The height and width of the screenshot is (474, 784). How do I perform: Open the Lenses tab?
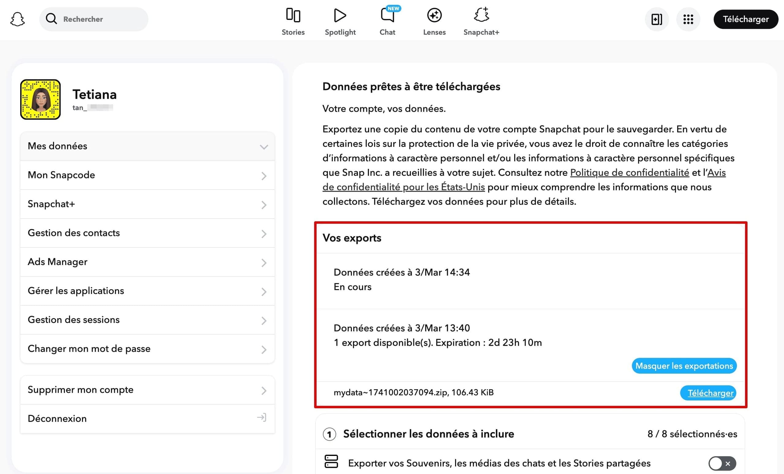[434, 22]
